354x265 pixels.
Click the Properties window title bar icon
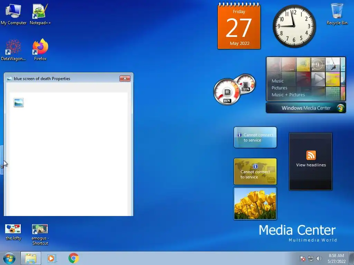coord(9,79)
